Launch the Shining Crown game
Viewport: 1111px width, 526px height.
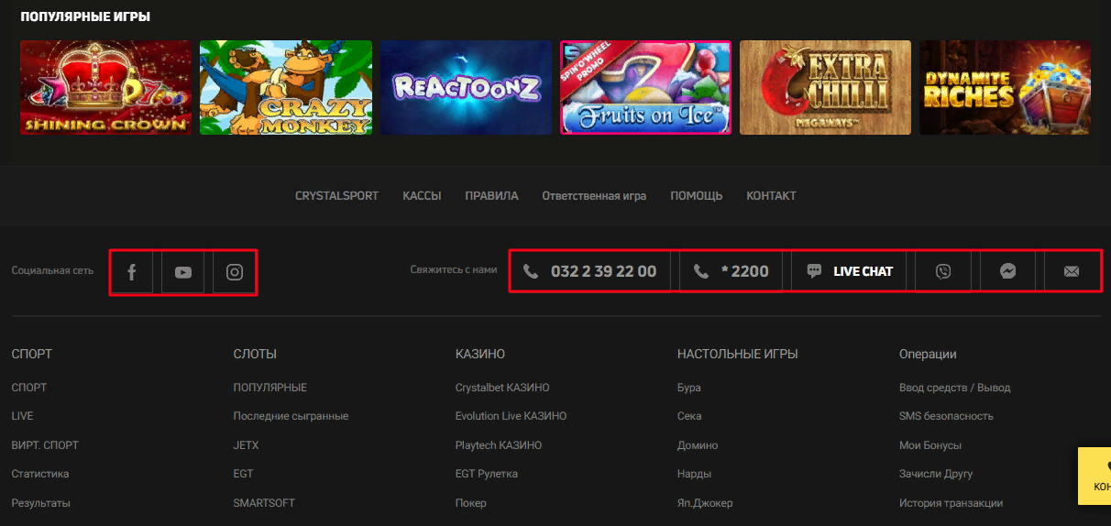tap(106, 88)
